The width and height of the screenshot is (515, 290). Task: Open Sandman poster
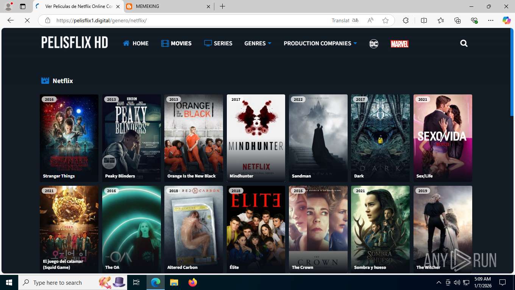click(x=318, y=138)
